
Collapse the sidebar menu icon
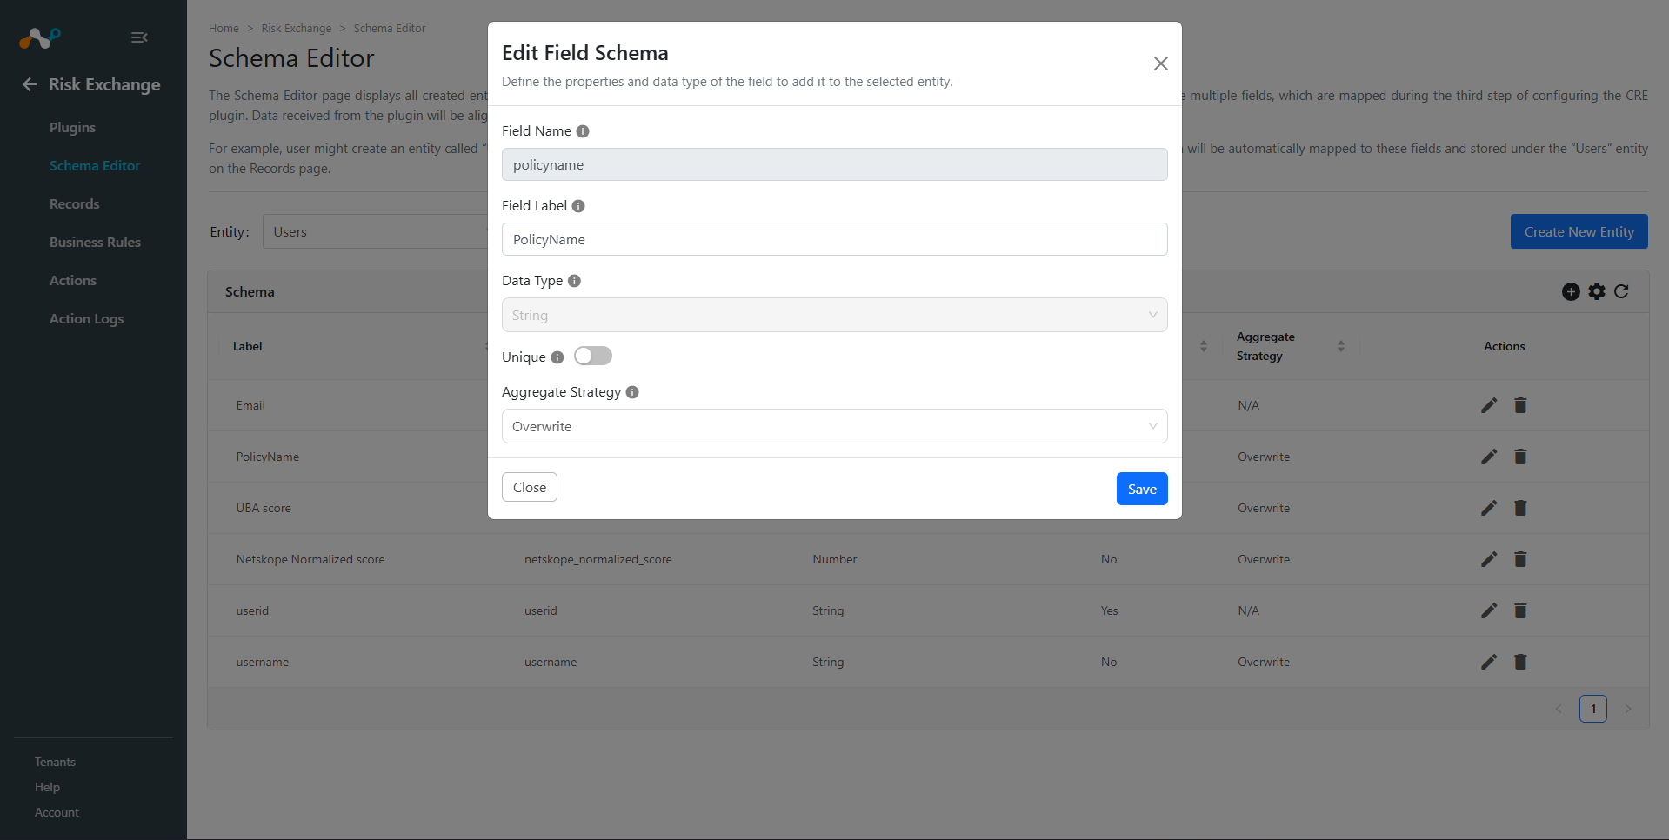point(139,37)
